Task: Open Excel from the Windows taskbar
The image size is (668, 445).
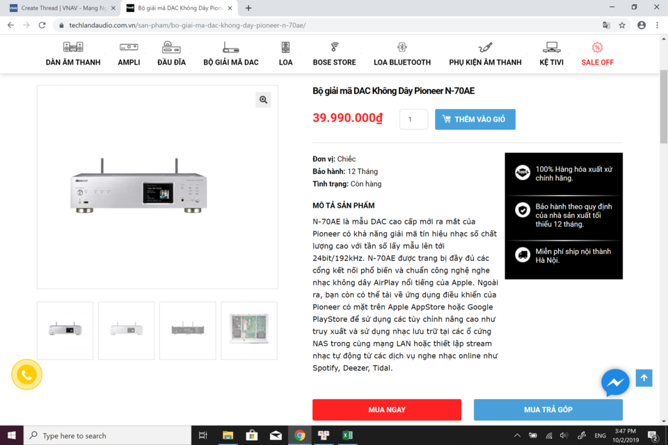Action: pos(348,435)
